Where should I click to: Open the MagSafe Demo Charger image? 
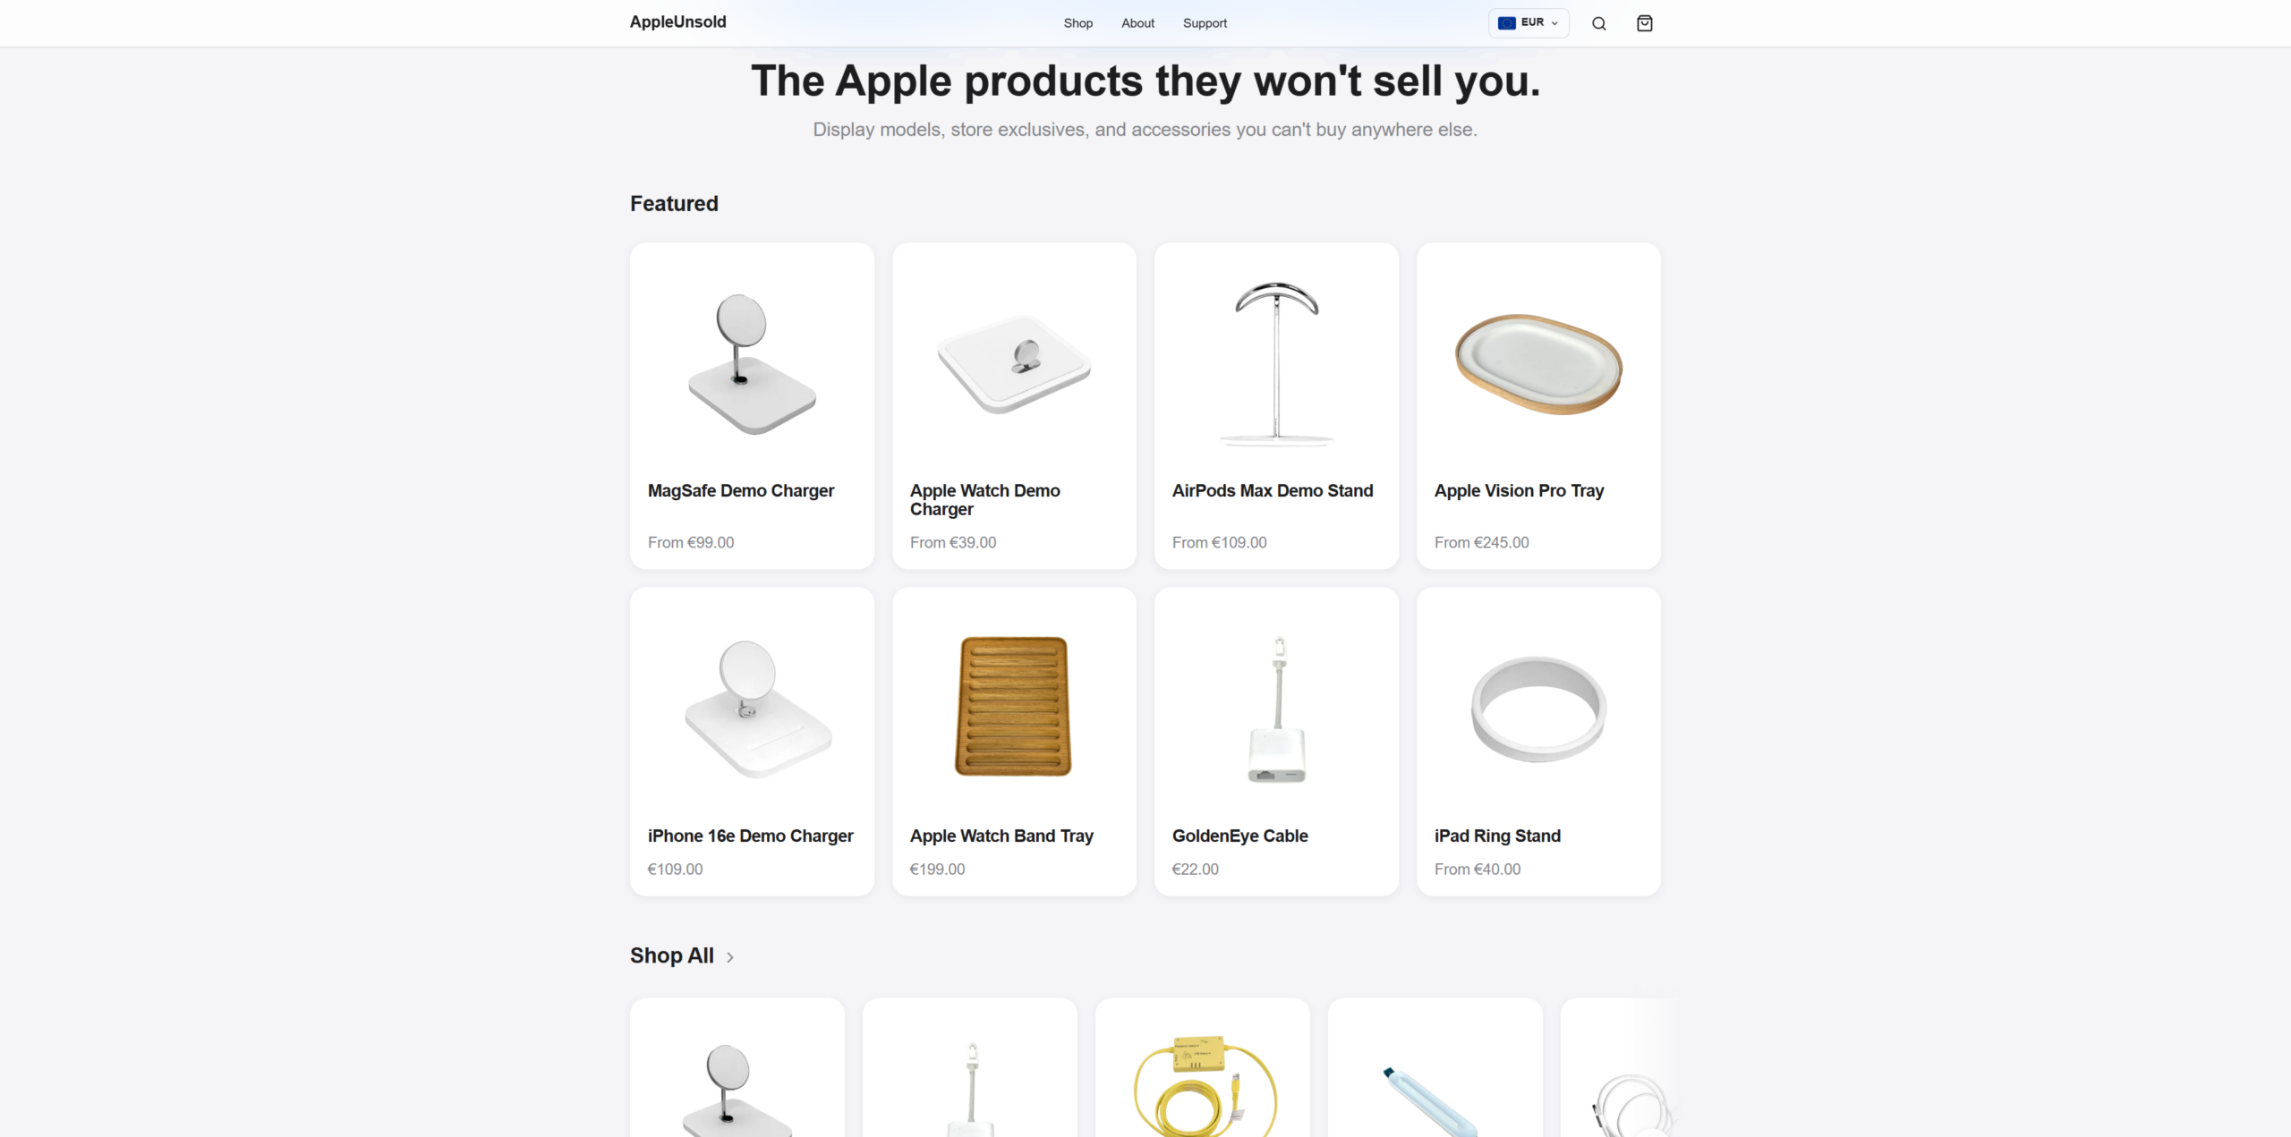(x=752, y=364)
